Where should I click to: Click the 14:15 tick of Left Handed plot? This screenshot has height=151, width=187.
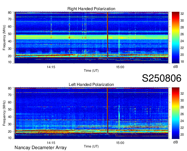coord(51,143)
